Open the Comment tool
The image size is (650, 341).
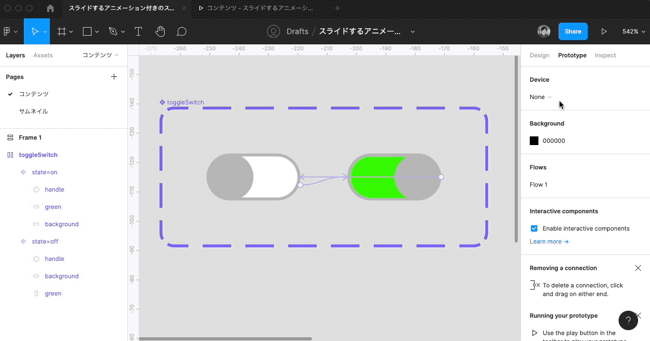[181, 31]
